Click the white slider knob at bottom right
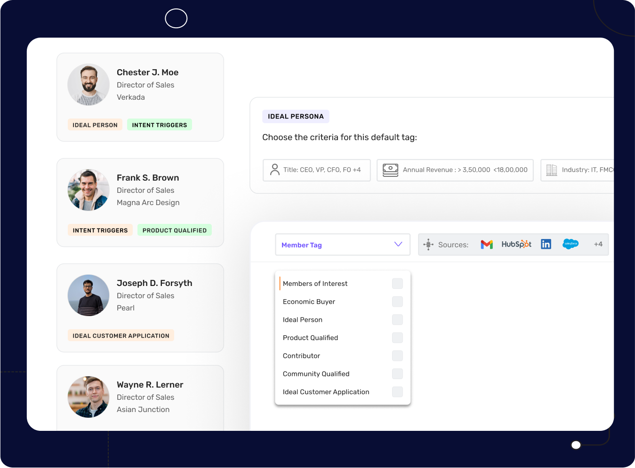The width and height of the screenshot is (635, 468). pos(576,445)
